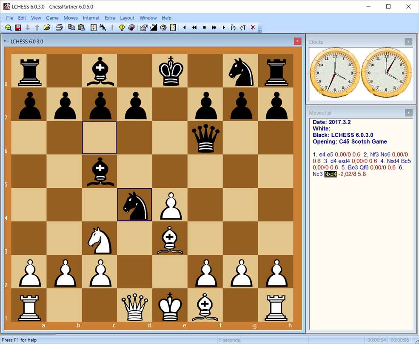The image size is (419, 344).
Task: Click the printer toolbar icon
Action: pos(59,28)
